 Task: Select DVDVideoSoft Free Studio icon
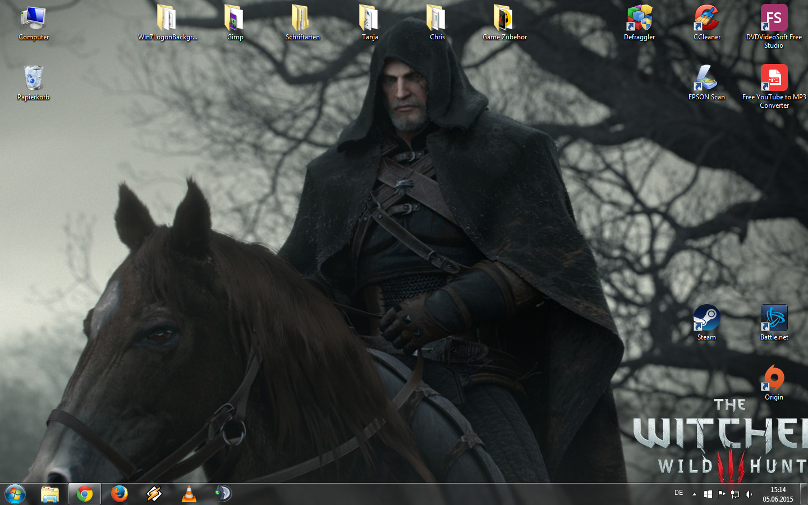(774, 19)
